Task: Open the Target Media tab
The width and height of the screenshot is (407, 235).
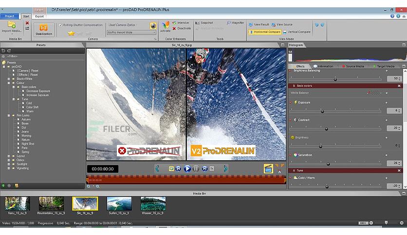Action: point(384,66)
